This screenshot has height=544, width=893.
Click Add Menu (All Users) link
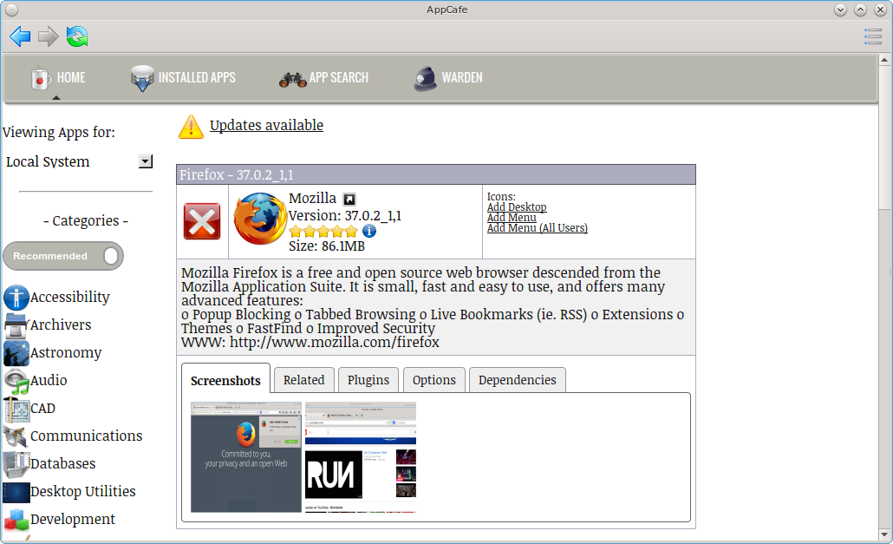[537, 228]
